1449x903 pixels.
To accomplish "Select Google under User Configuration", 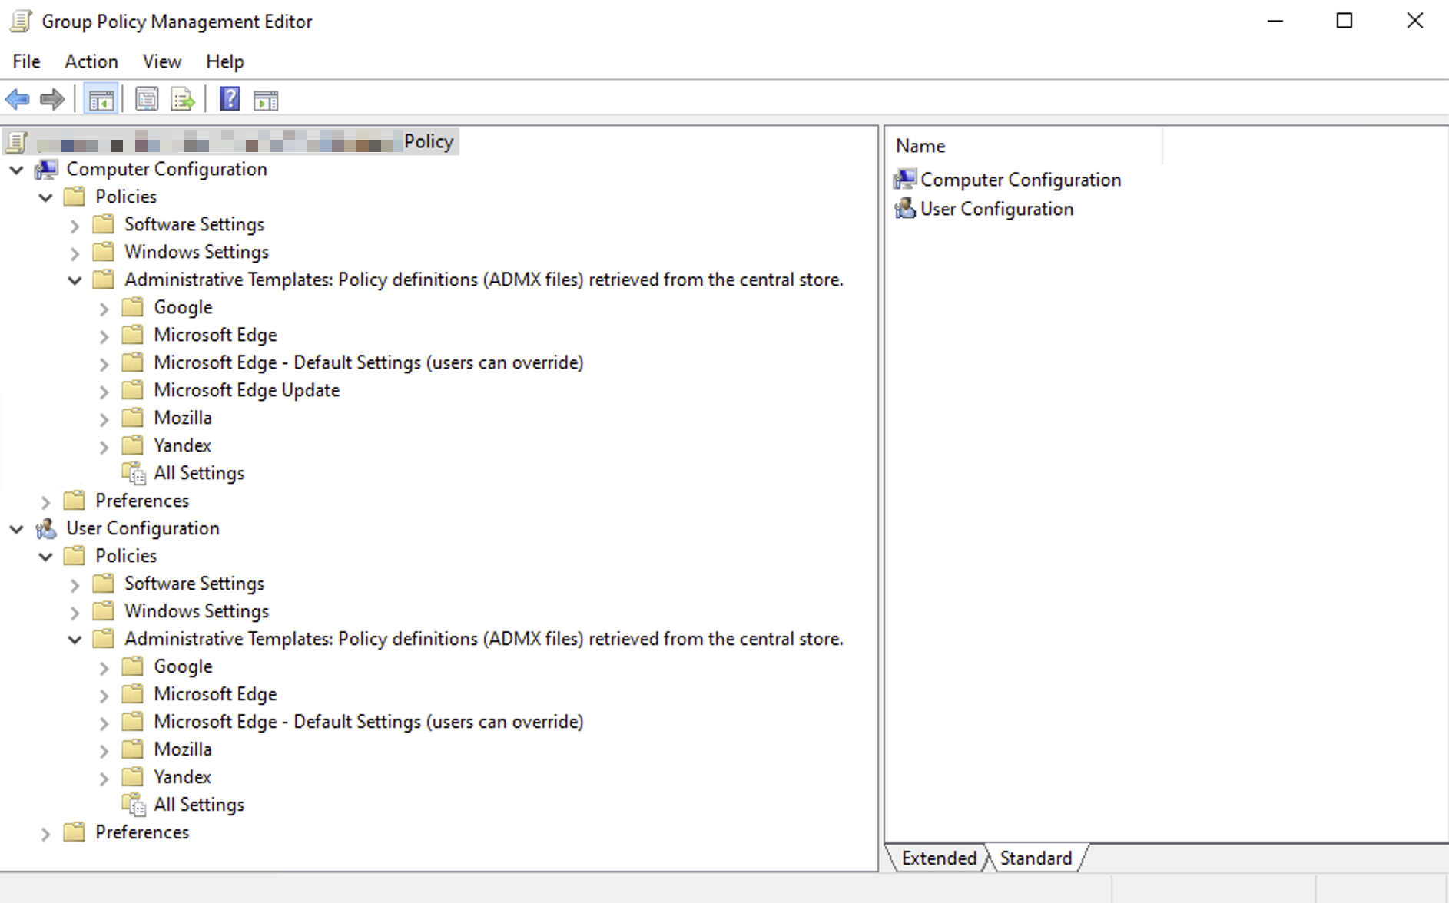I will coord(183,666).
